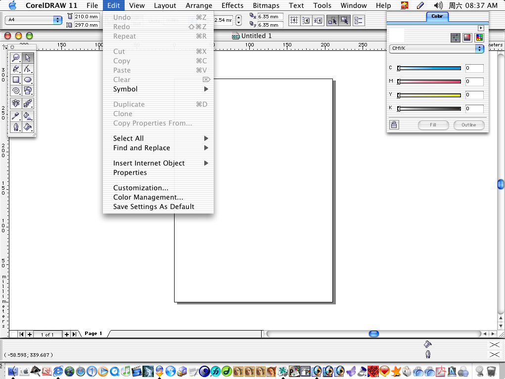The height and width of the screenshot is (379, 505).
Task: Click the Outline button in Color docker
Action: coord(468,125)
